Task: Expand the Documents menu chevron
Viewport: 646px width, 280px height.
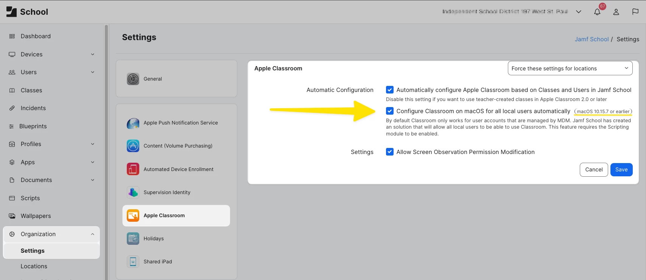Action: coord(93,180)
